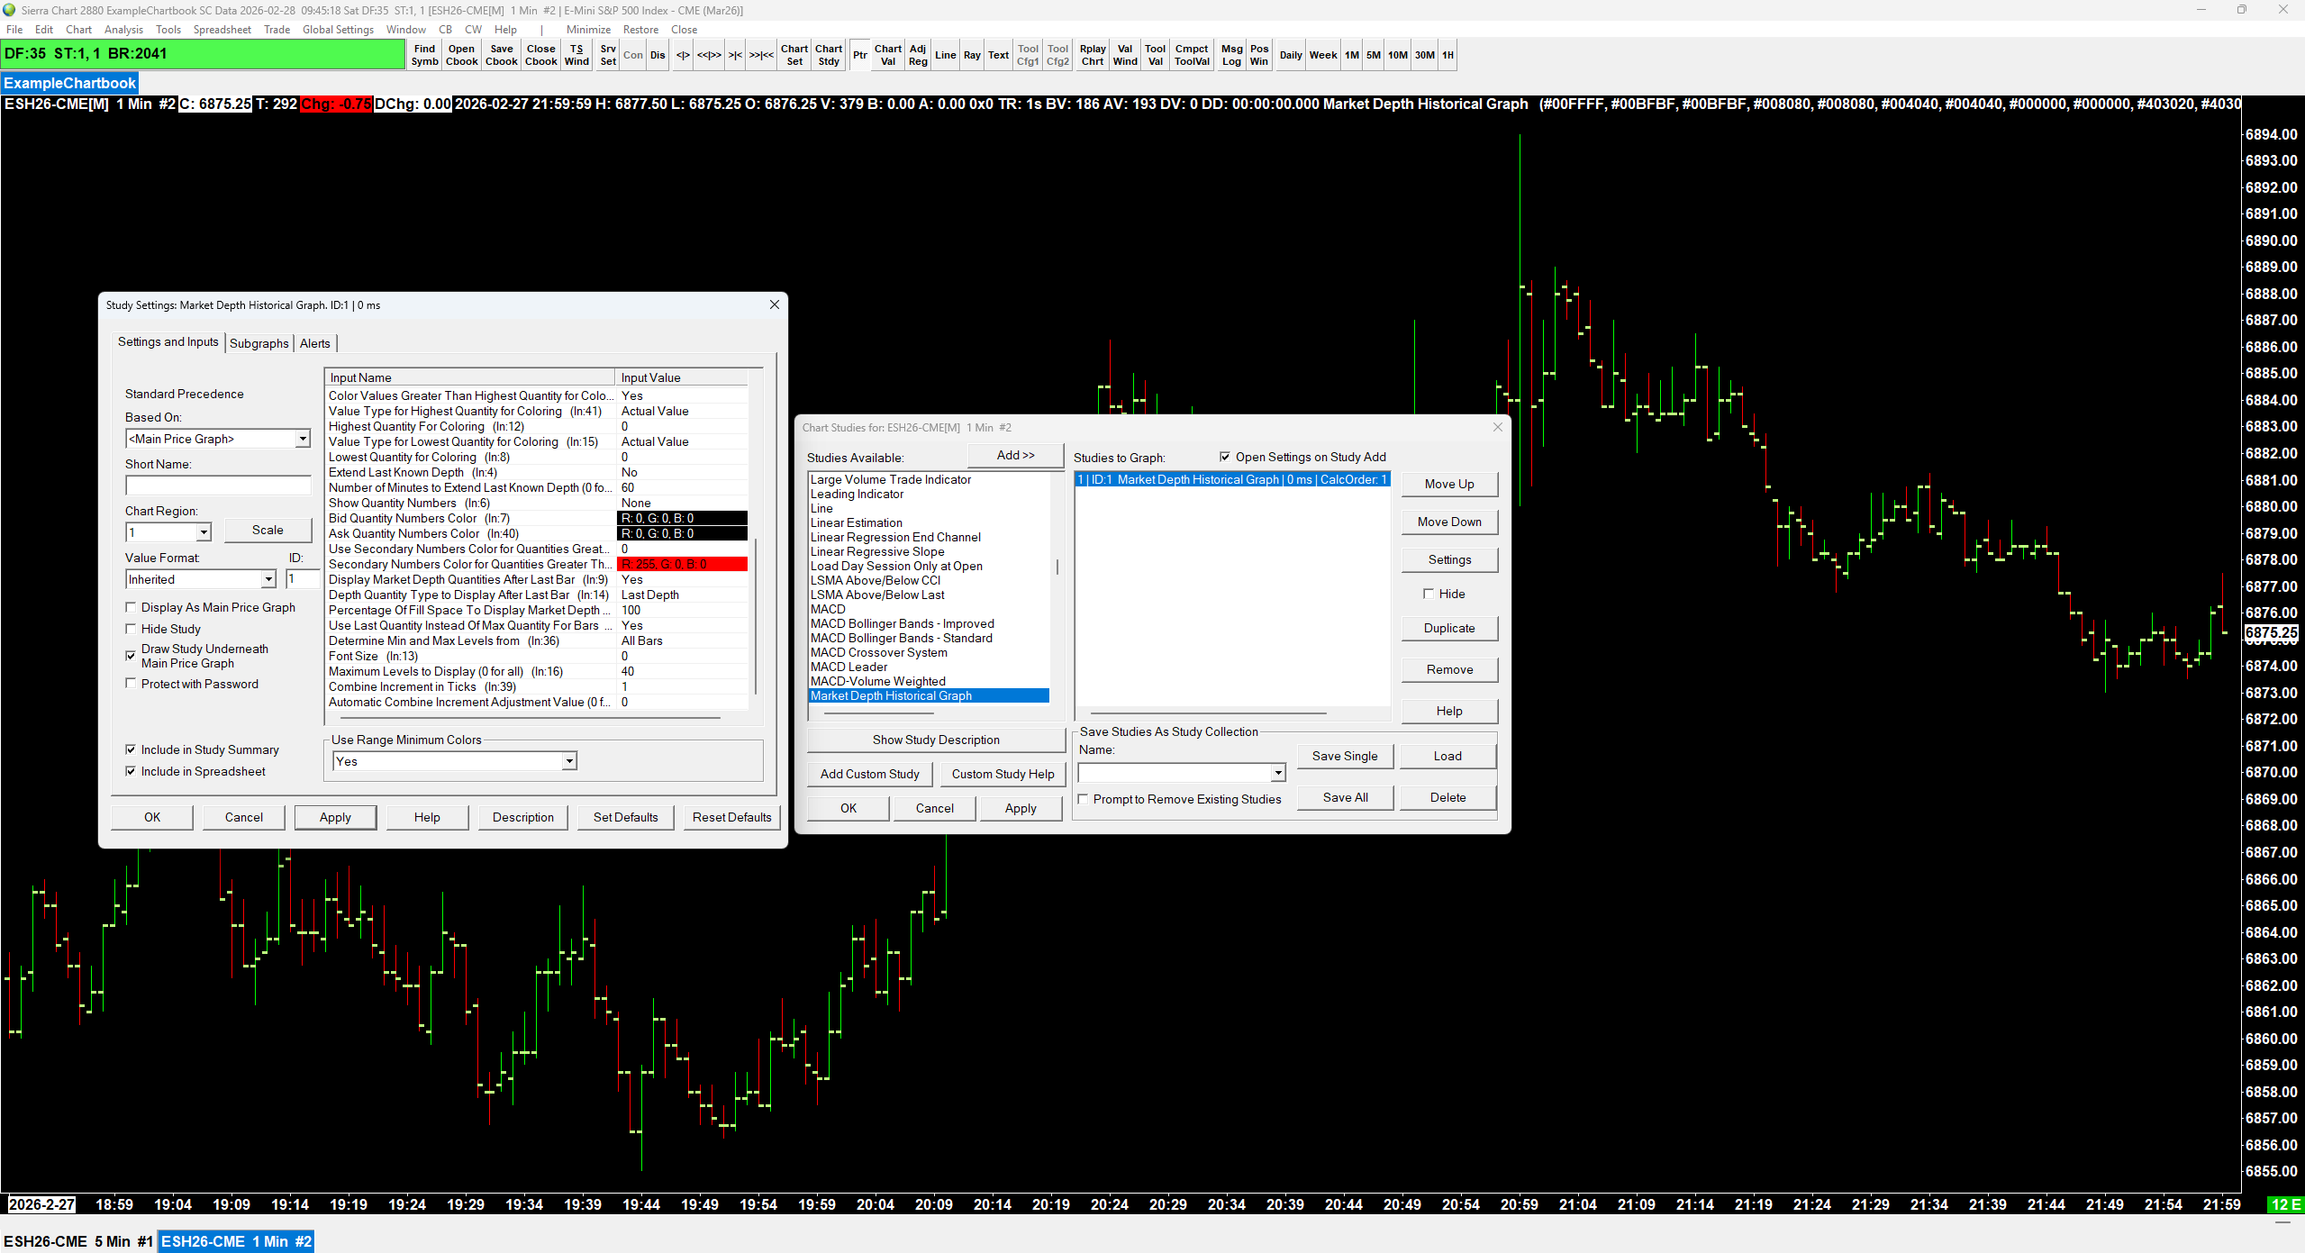2305x1253 pixels.
Task: Switch chart to 5M timeframe button
Action: 1372,55
